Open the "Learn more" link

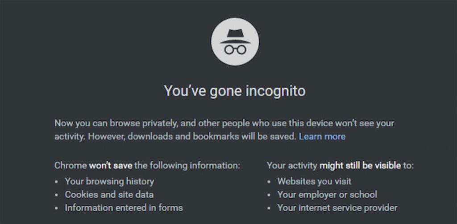(322, 136)
